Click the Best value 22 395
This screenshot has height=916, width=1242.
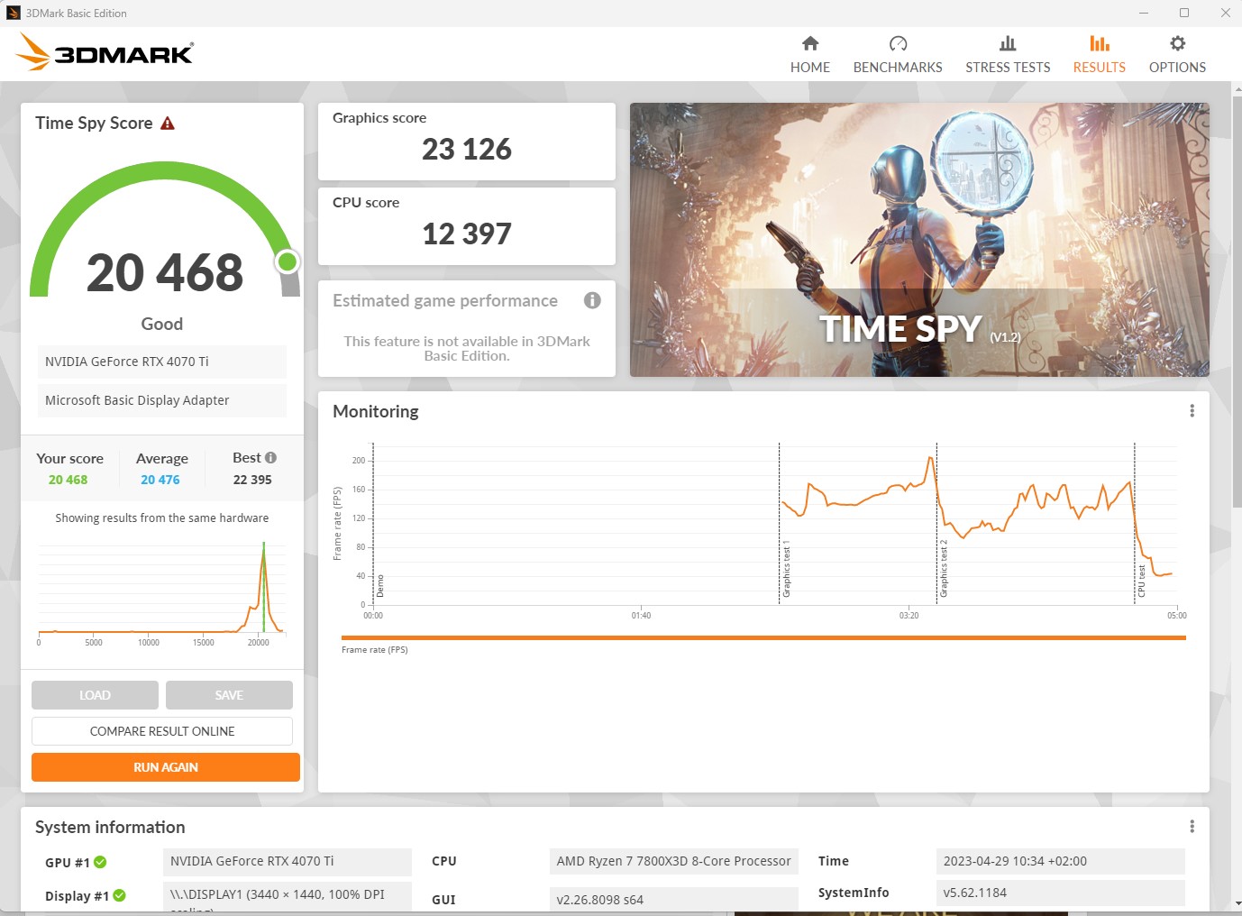(x=252, y=480)
